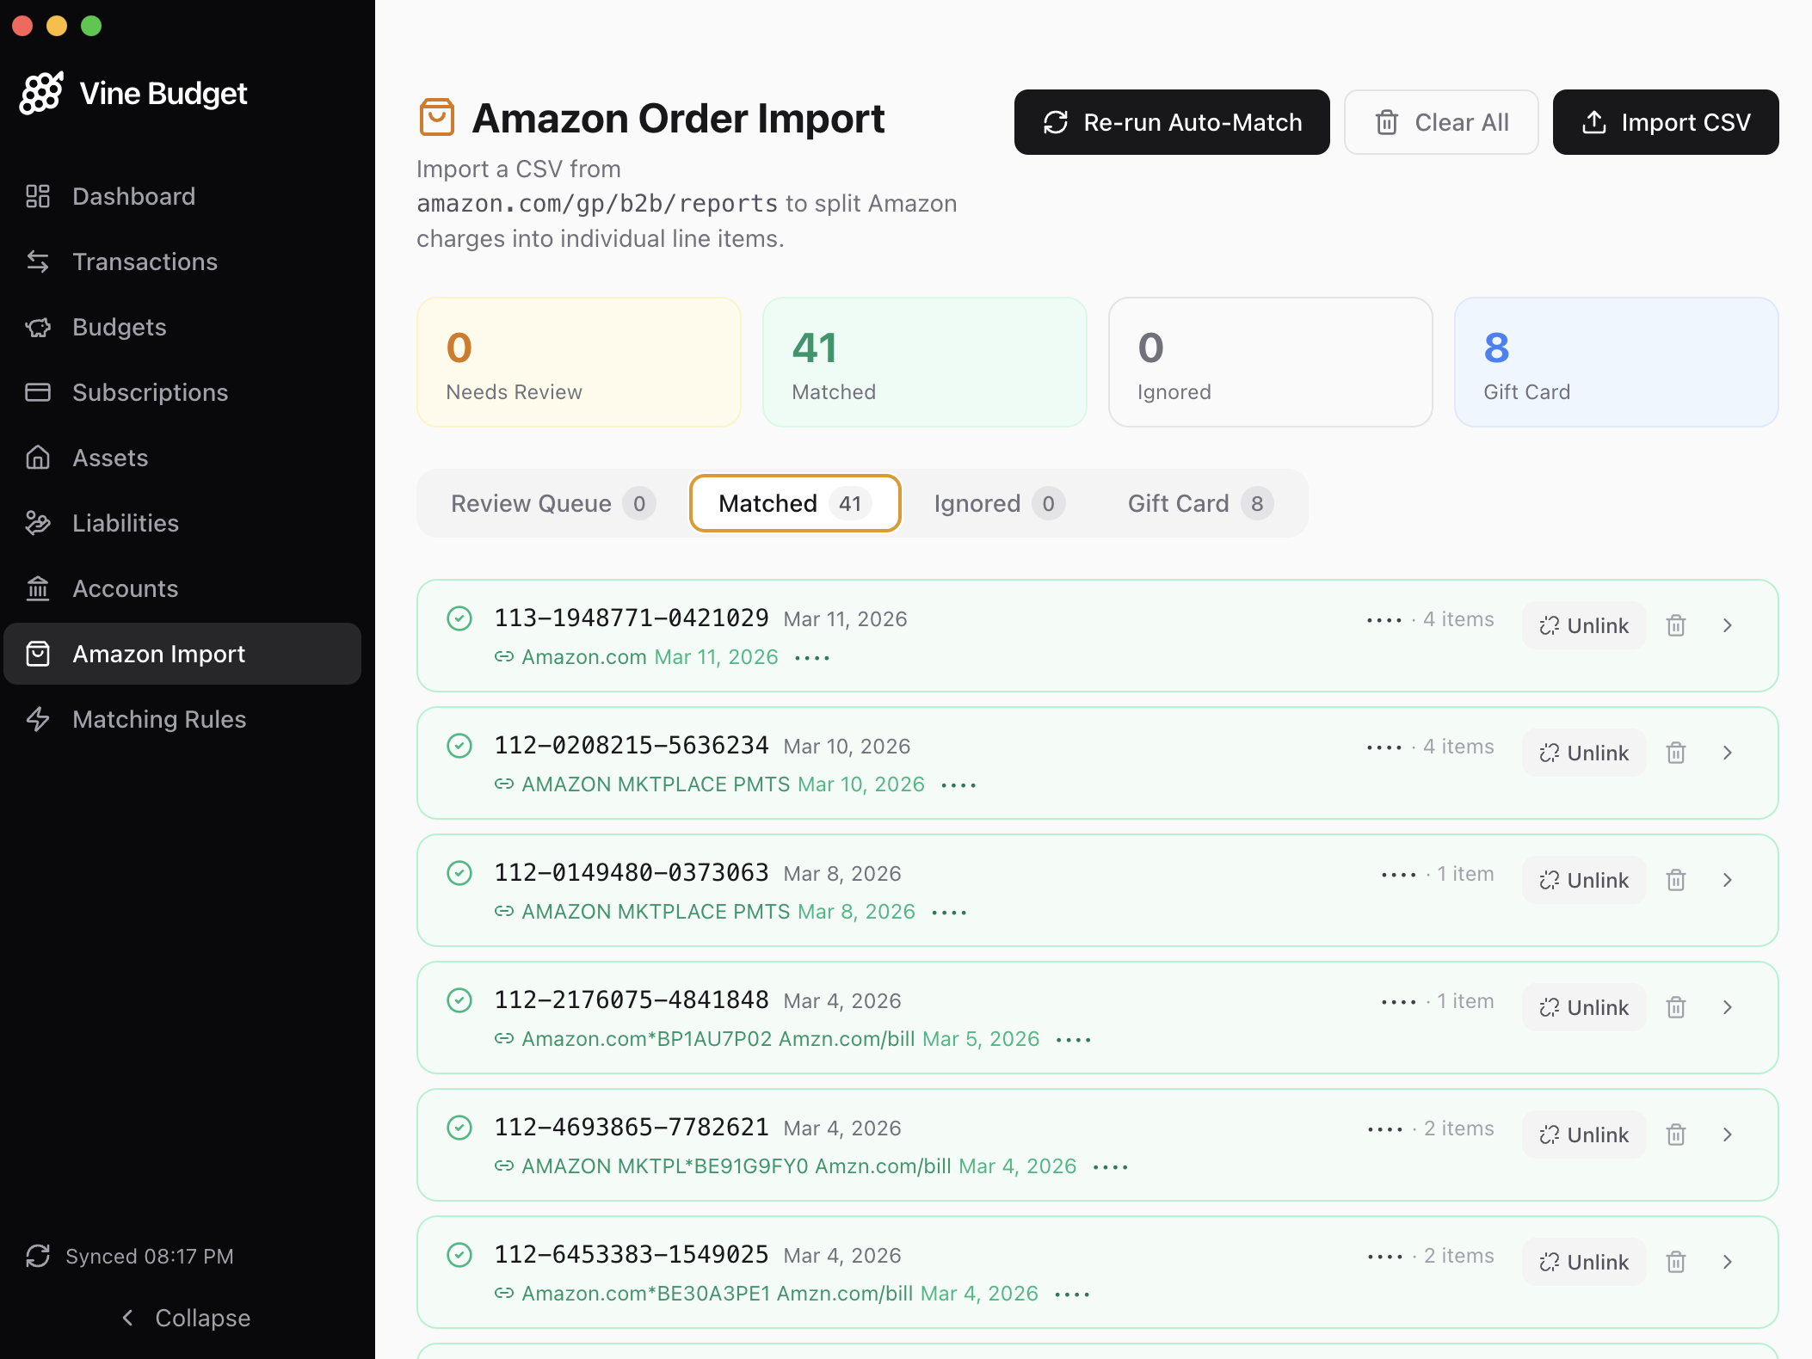Open Liabilities in the sidebar
This screenshot has width=1812, height=1359.
coord(182,523)
